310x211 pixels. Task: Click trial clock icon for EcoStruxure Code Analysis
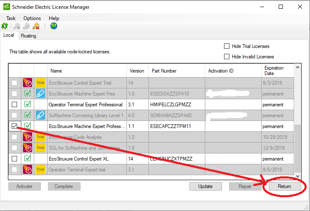click(28, 137)
